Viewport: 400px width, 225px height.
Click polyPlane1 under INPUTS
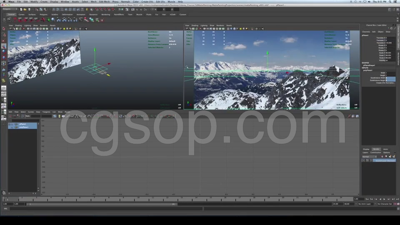click(367, 70)
